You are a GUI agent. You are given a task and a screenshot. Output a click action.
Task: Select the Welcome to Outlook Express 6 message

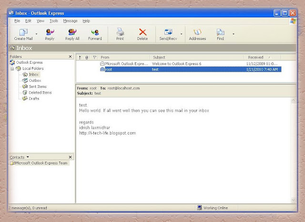point(177,64)
